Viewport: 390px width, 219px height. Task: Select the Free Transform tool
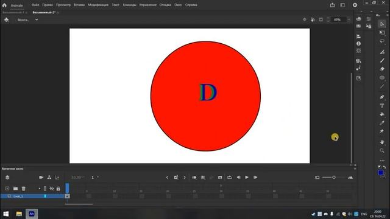[382, 32]
